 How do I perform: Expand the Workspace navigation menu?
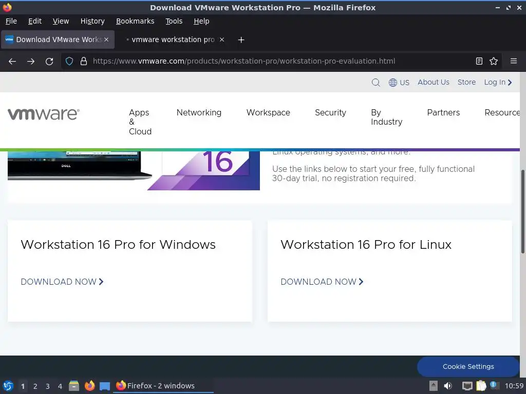268,112
